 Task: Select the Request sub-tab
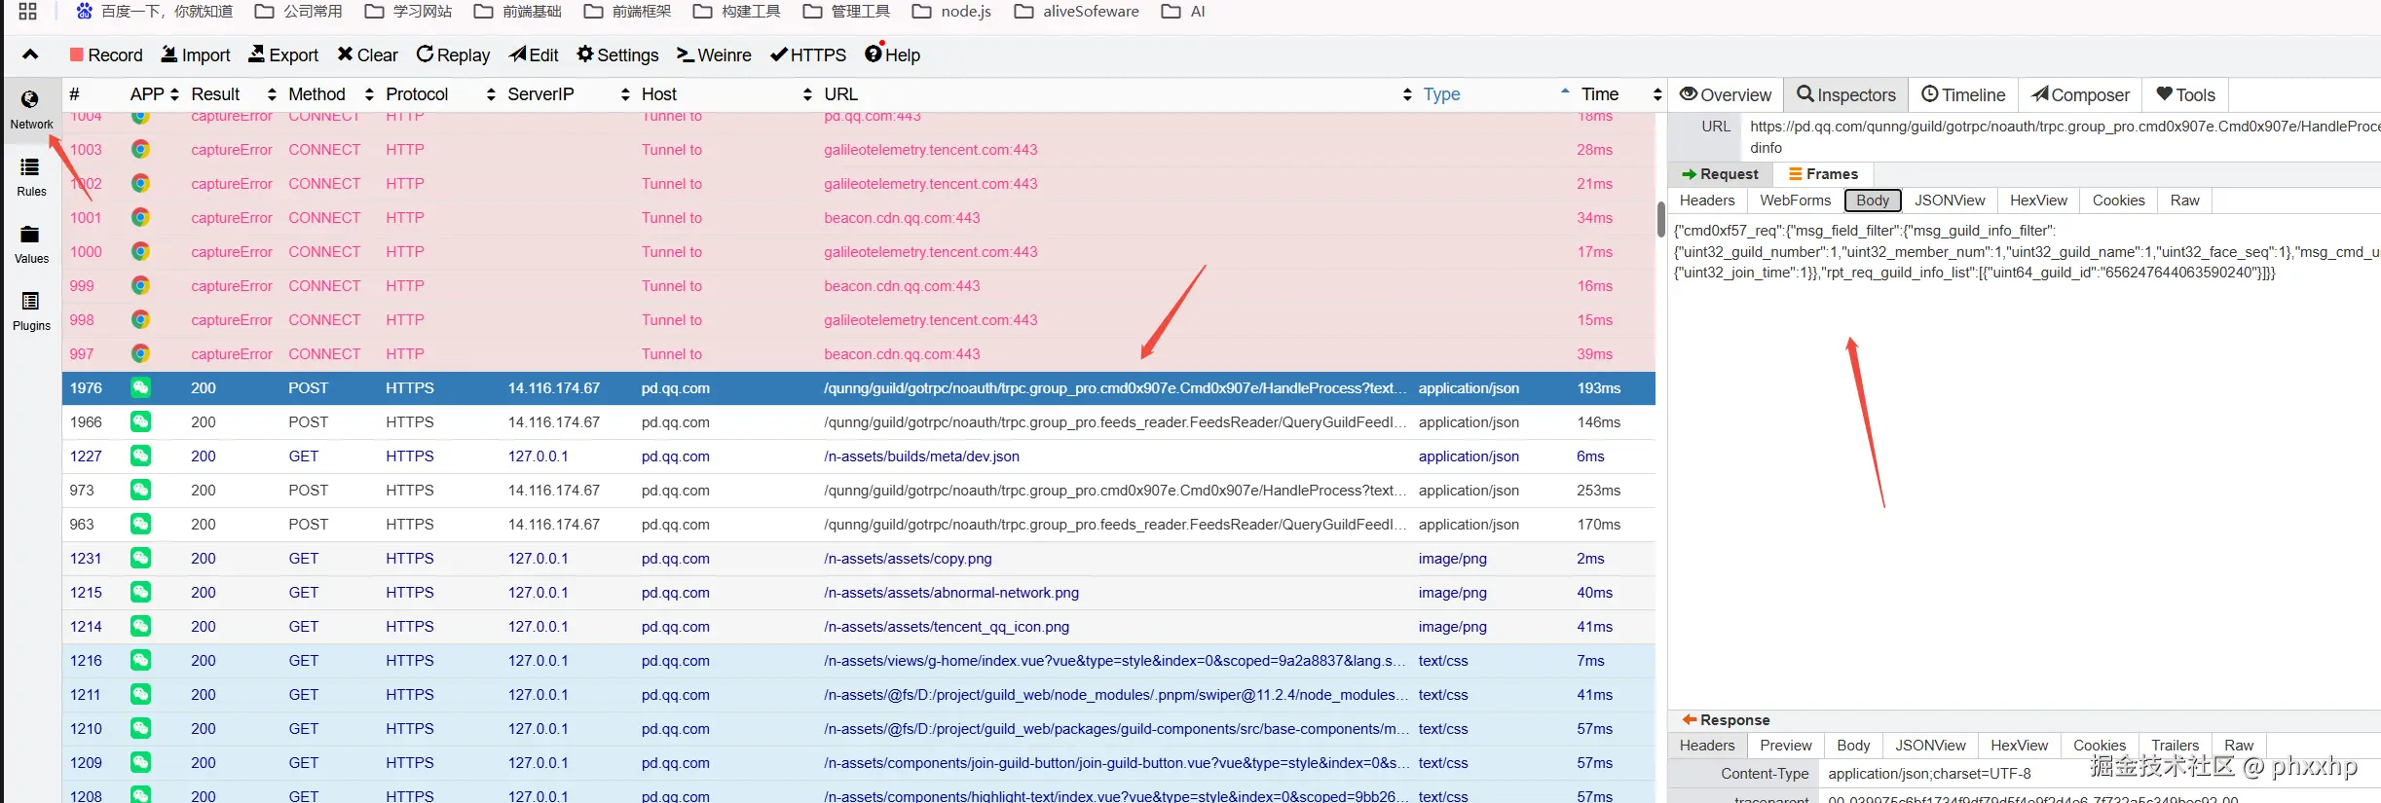pos(1720,174)
